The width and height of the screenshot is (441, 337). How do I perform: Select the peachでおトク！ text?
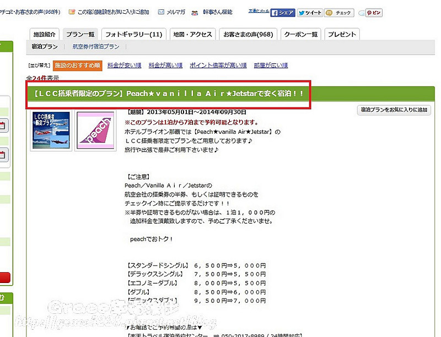(151, 240)
